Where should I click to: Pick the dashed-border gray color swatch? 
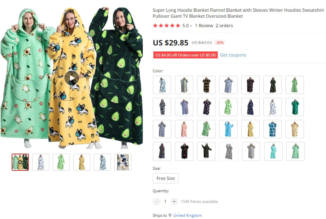point(229,151)
